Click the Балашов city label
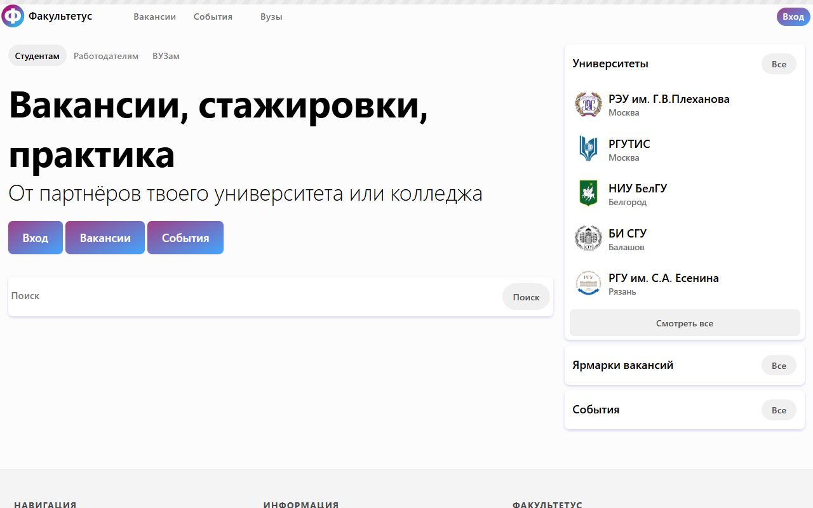The image size is (813, 508). pos(626,247)
